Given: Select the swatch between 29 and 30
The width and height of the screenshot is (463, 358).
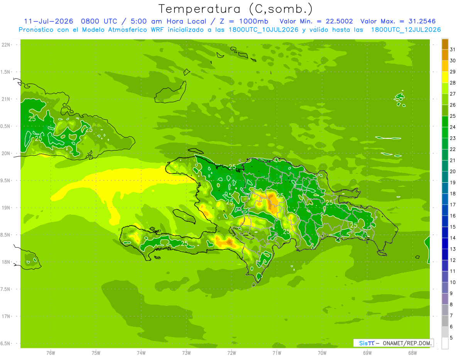Looking at the screenshot, I should (x=445, y=66).
